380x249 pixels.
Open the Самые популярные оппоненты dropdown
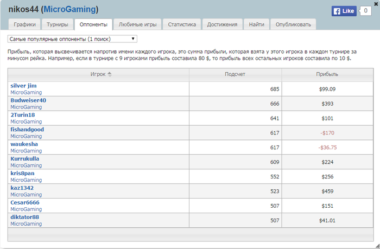[72, 39]
